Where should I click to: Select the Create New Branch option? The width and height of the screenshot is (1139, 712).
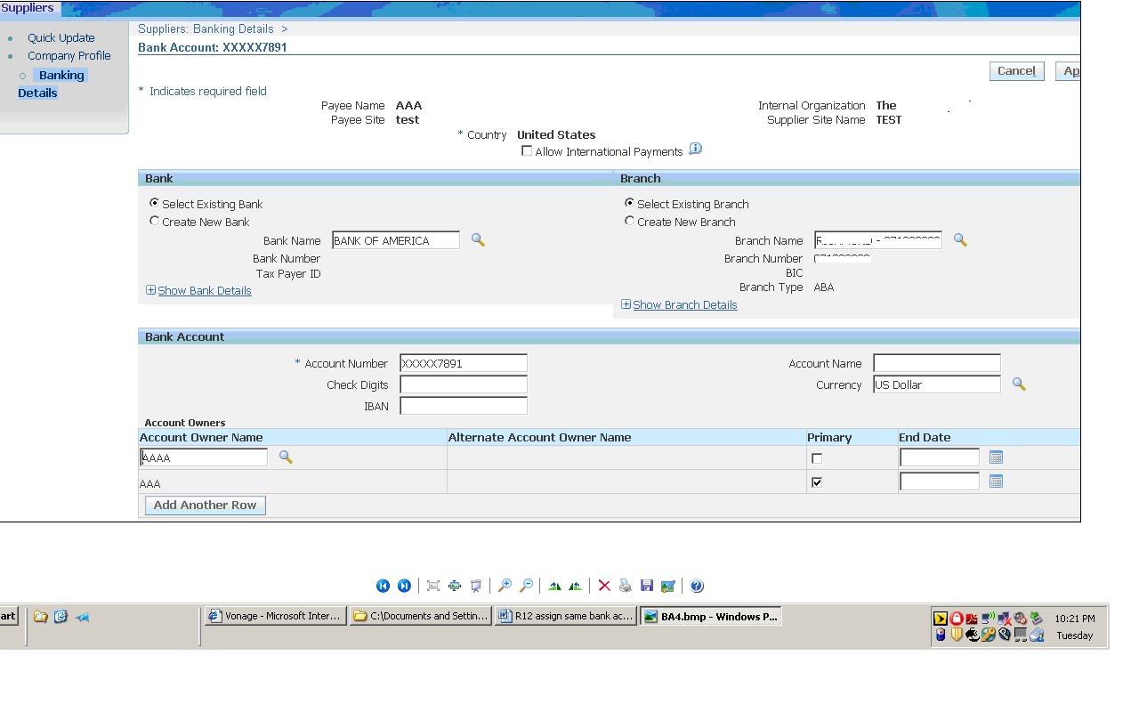pyautogui.click(x=630, y=221)
